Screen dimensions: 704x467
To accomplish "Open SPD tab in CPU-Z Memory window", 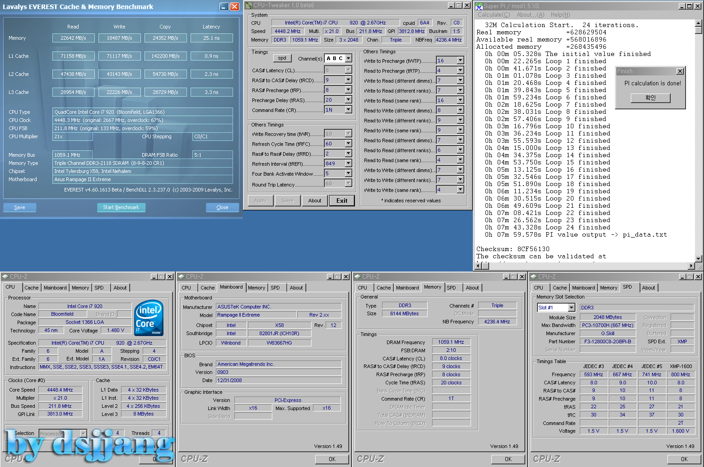I will click(x=452, y=288).
